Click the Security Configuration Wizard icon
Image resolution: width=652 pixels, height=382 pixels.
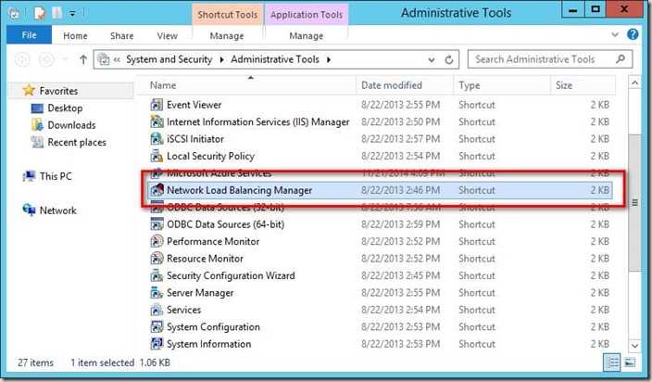pos(157,275)
